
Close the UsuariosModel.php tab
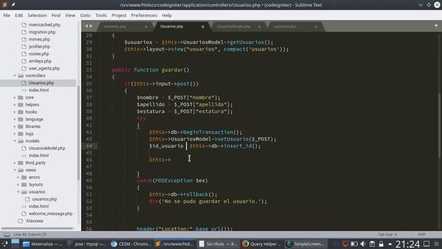[260, 26]
